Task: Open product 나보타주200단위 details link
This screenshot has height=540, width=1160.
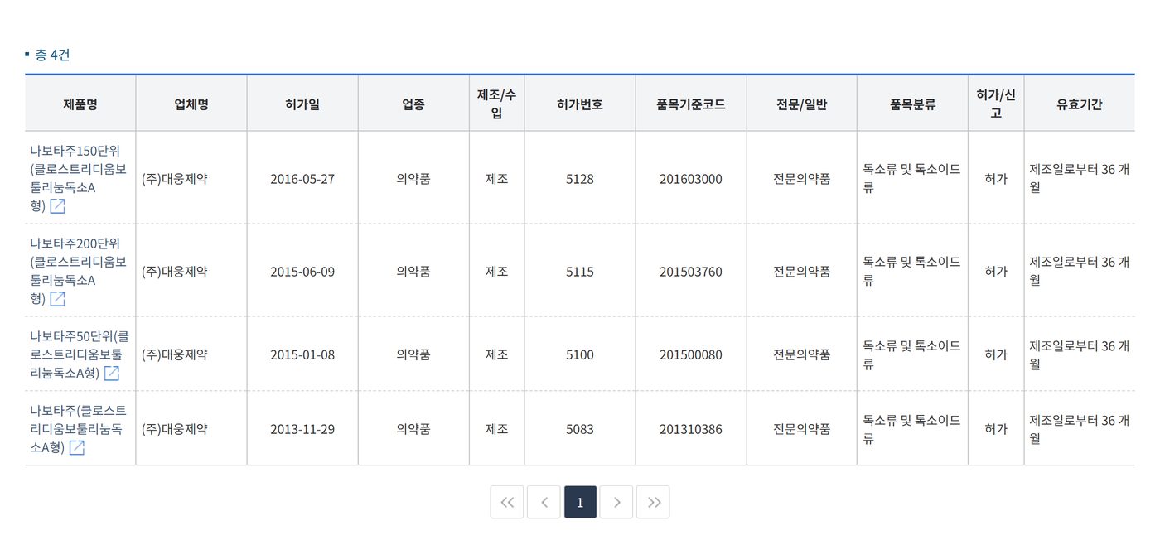Action: point(78,271)
